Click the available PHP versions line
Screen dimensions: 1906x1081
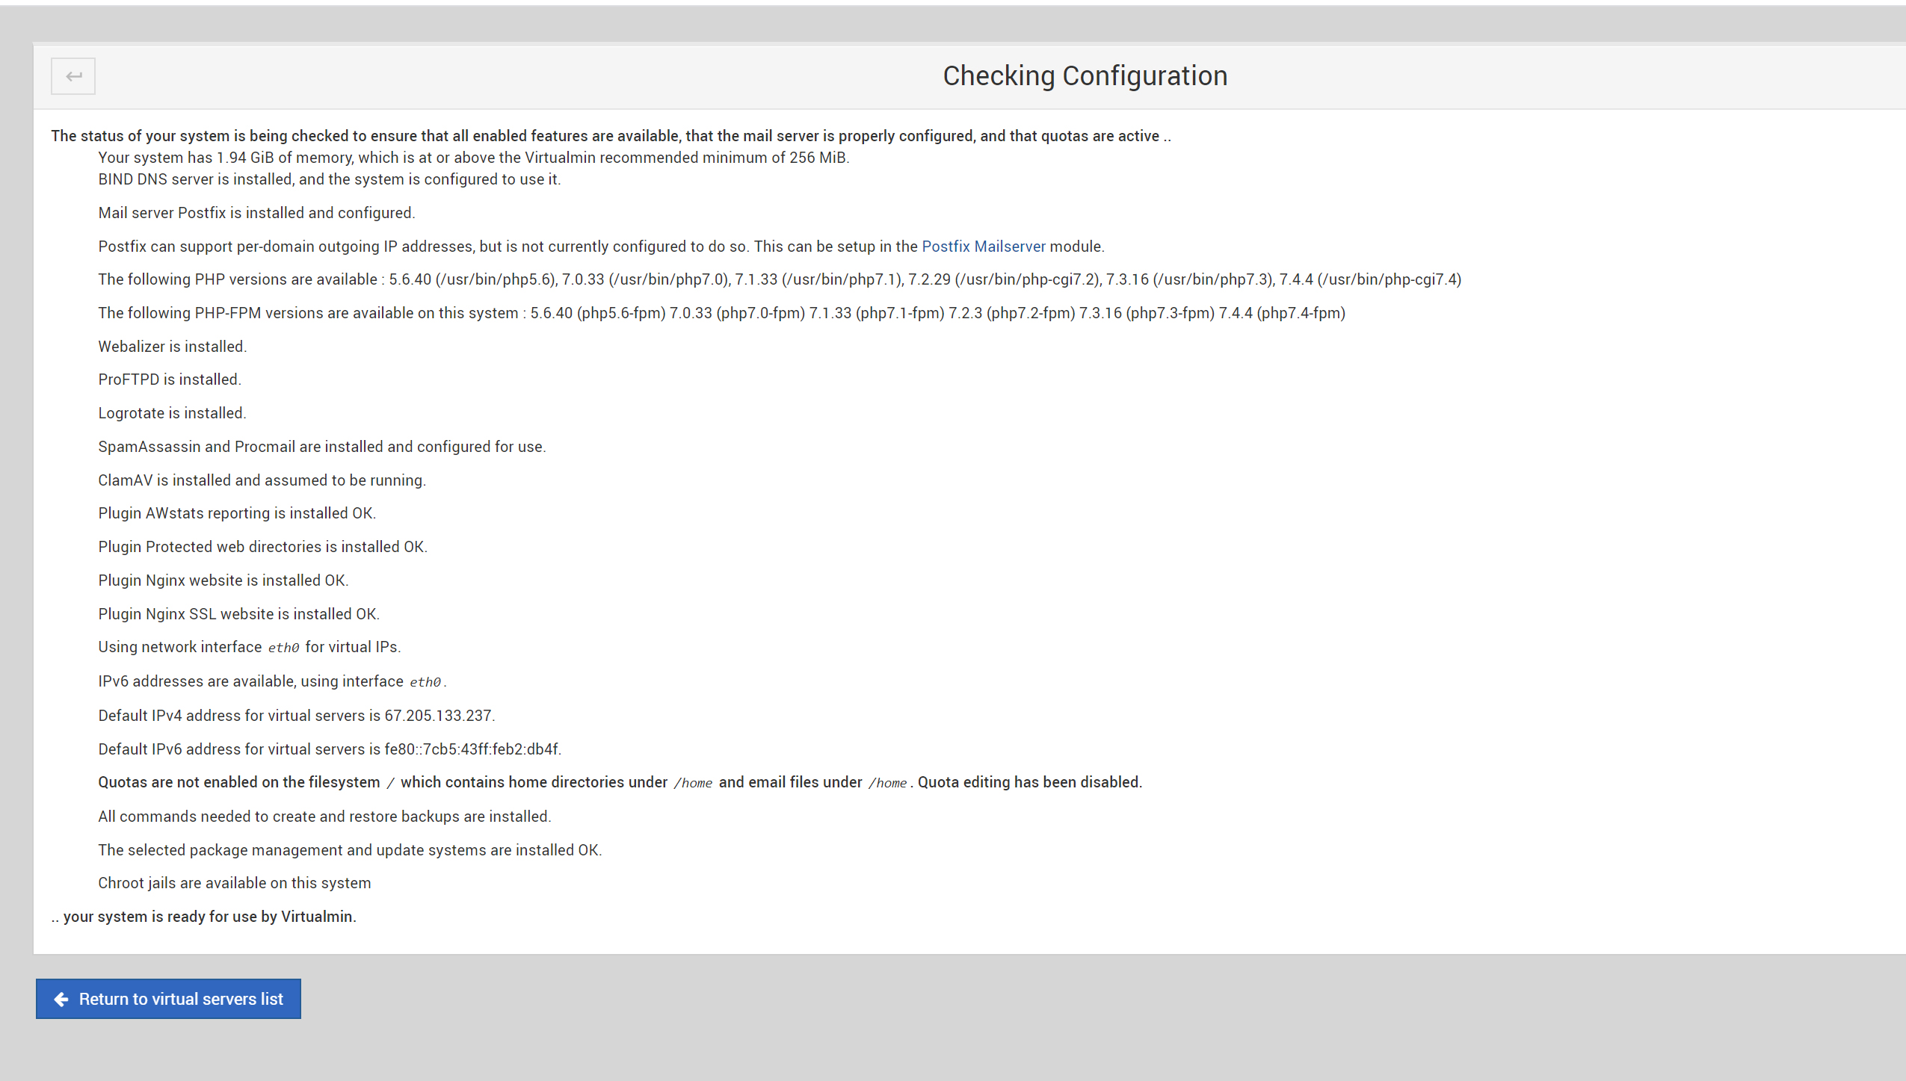pyautogui.click(x=780, y=279)
